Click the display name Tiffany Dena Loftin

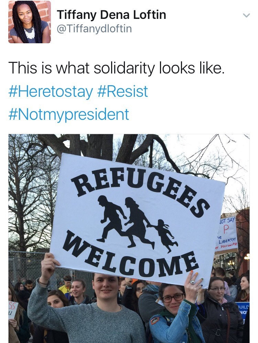tap(111, 15)
